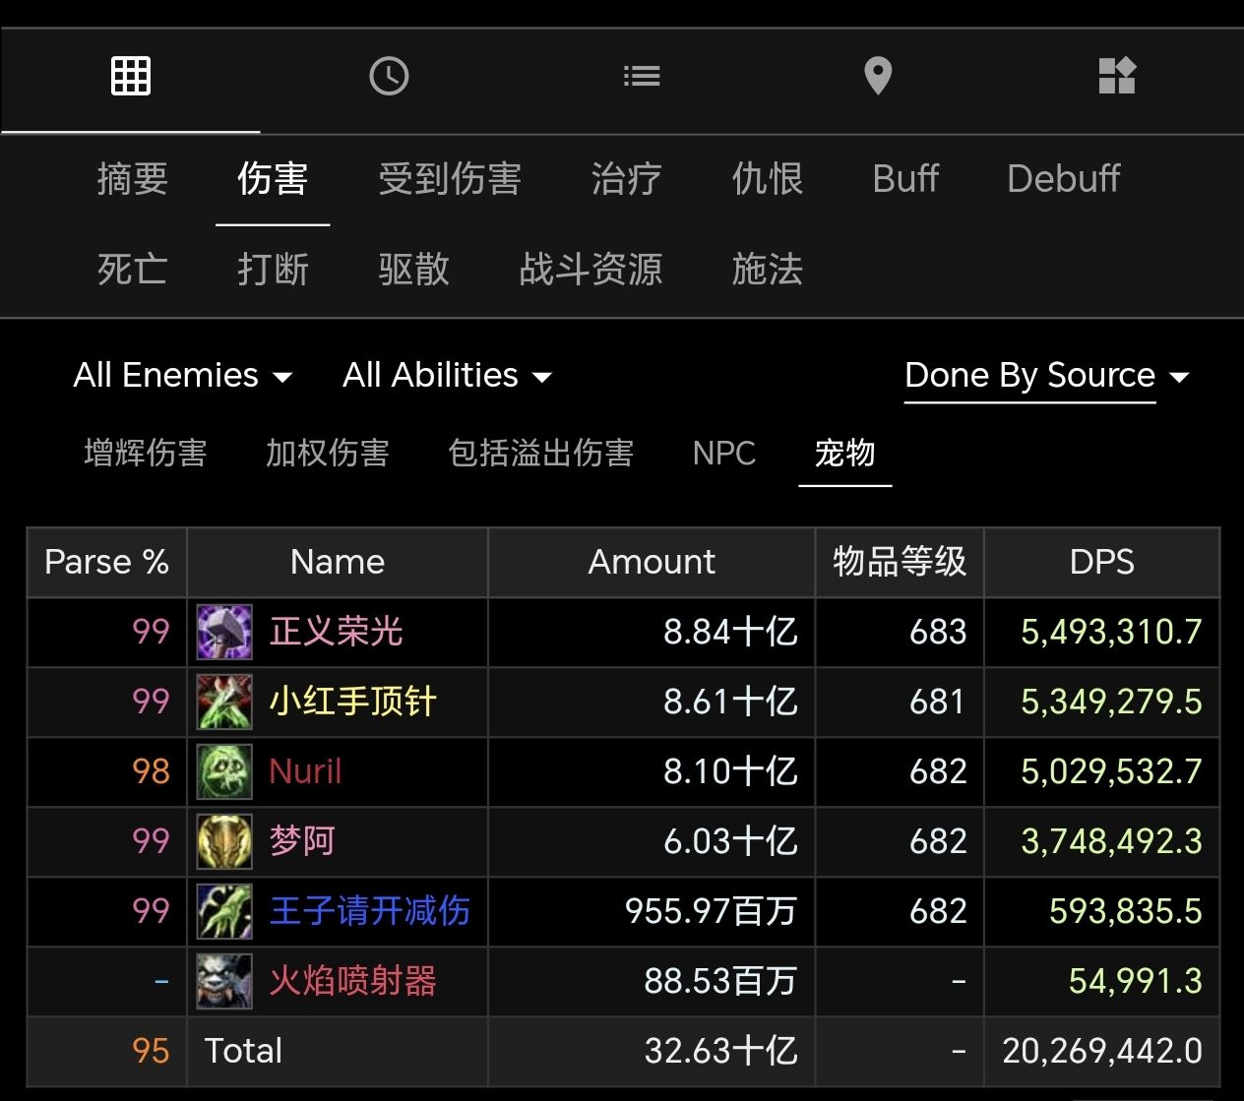Screen dimensions: 1244x1101
Task: Select the grid view icon in the top toolbar
Action: pyautogui.click(x=130, y=75)
